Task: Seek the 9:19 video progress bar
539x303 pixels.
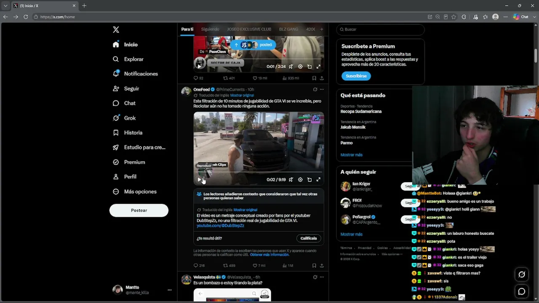Action: (259, 173)
